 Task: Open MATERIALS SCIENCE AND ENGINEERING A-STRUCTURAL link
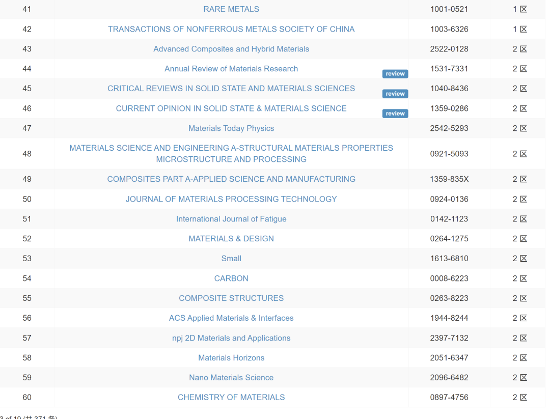click(231, 154)
